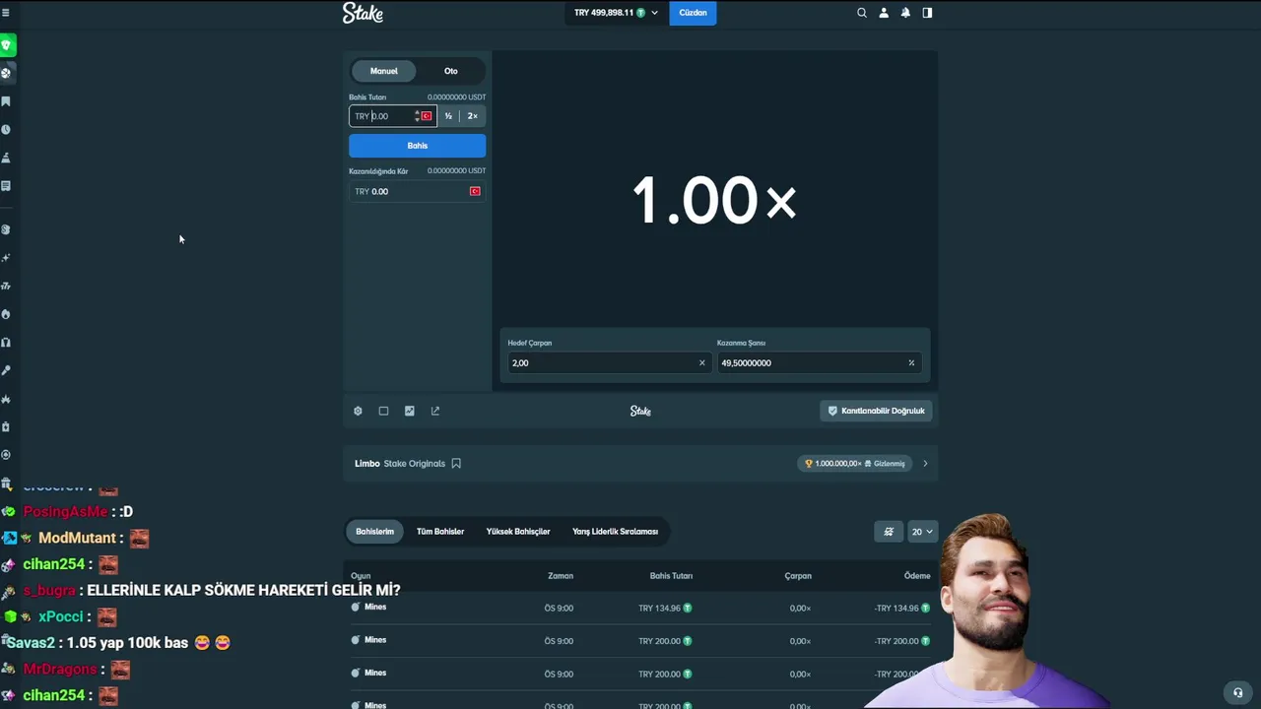Click the Çarpan column header

tap(798, 575)
